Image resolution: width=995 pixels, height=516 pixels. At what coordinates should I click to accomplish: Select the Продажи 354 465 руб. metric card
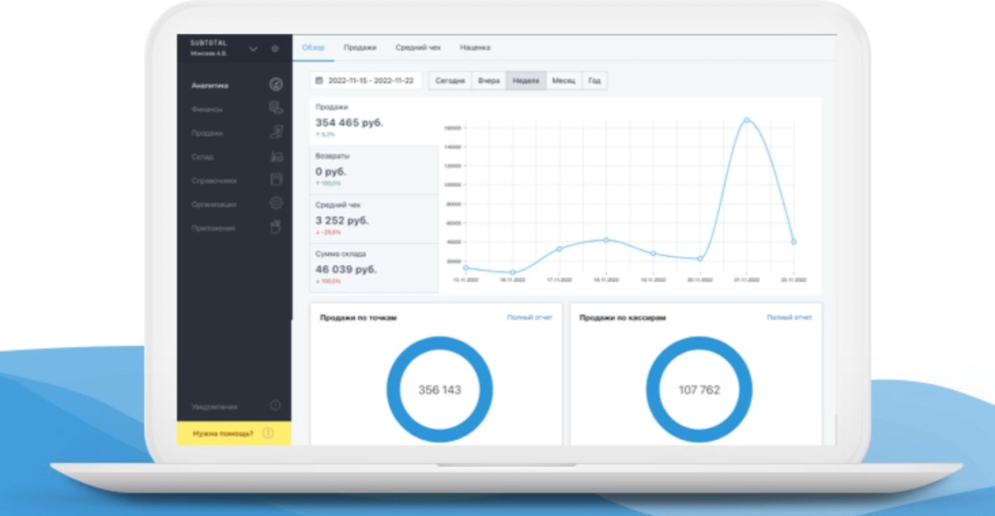point(374,121)
